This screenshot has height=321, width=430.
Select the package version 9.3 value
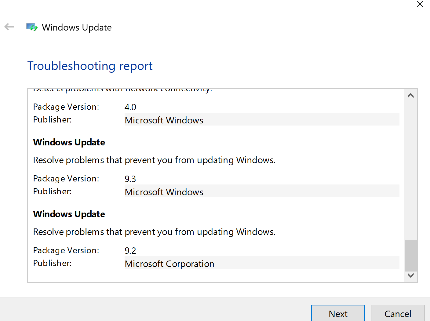pos(130,179)
